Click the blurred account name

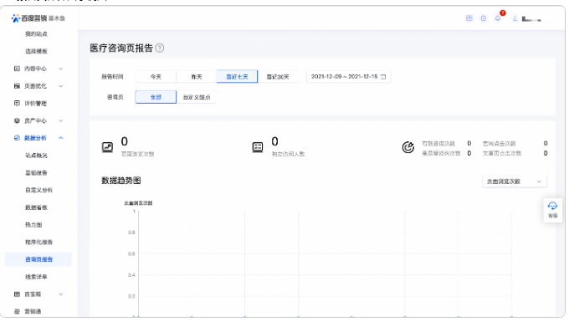[531, 19]
